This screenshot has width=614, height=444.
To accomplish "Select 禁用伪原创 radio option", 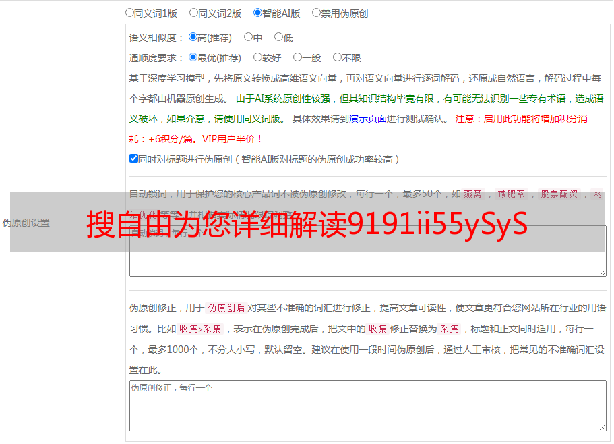I will click(316, 13).
